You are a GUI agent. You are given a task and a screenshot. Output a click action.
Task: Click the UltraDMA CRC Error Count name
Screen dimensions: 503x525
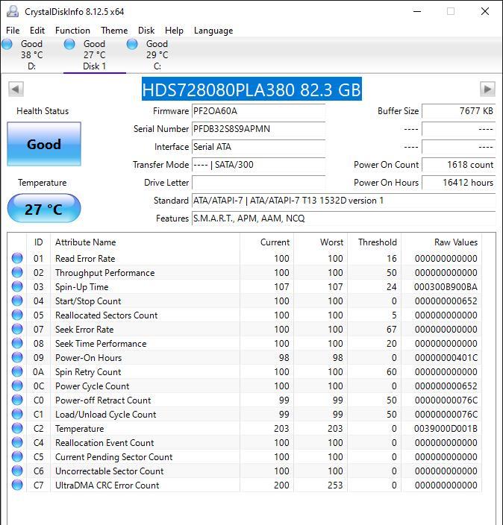[107, 485]
